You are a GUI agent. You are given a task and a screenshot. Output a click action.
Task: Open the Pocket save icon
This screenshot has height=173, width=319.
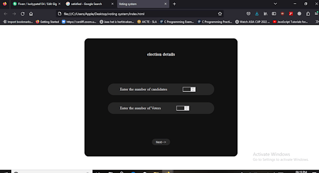pos(249,14)
